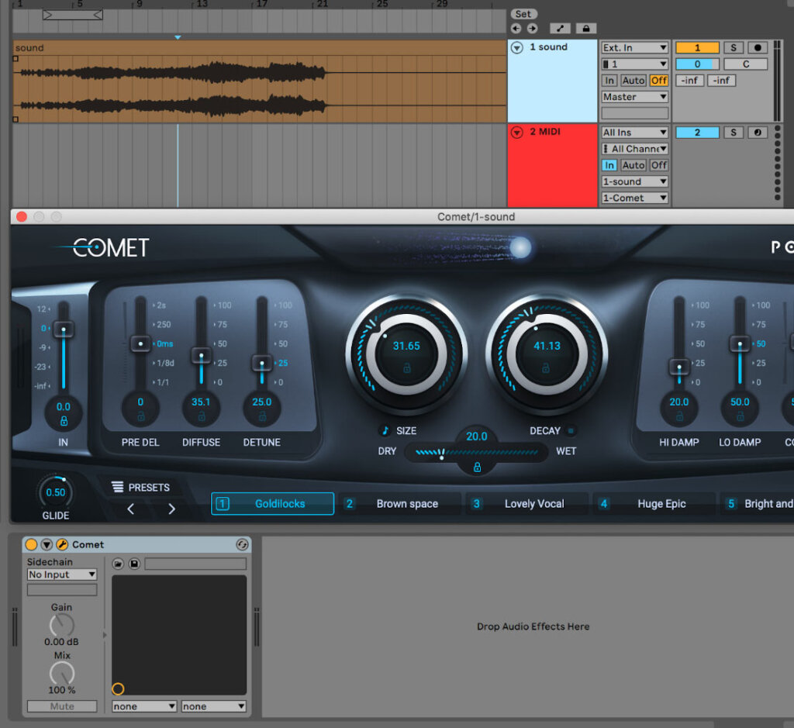Open the Ext. In input dropdown
Screen dimensions: 794x728
[634, 48]
